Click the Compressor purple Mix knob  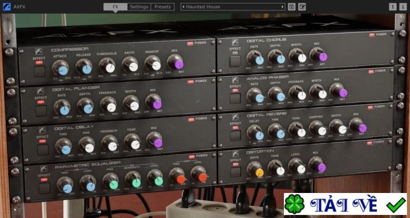(176, 62)
